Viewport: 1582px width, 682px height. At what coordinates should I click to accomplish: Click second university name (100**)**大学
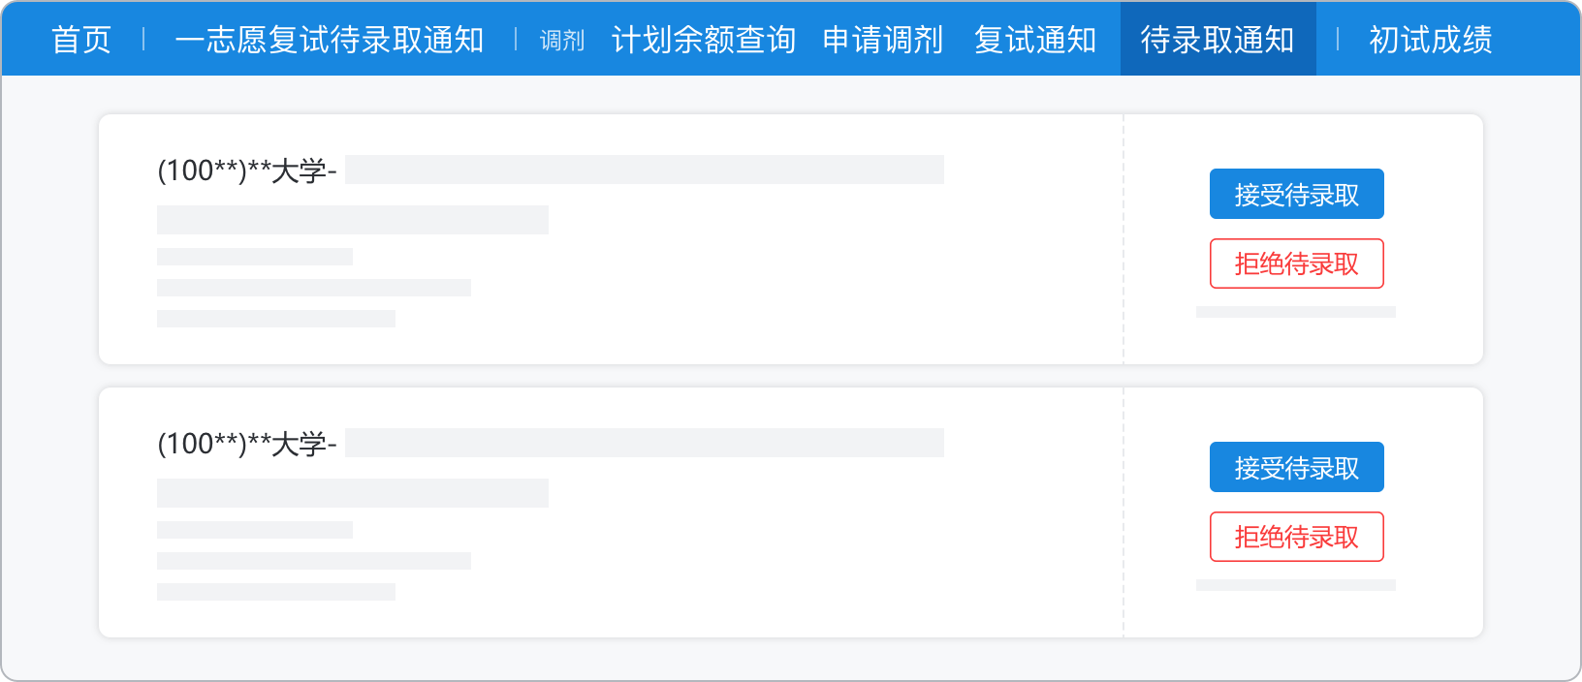pos(247,442)
